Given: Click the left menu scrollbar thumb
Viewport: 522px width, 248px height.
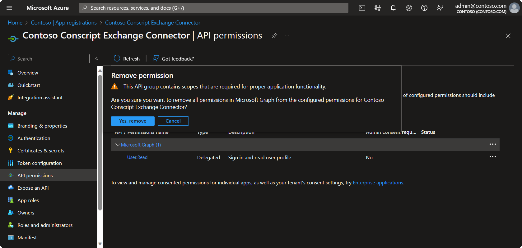Looking at the screenshot, I should pyautogui.click(x=100, y=142).
